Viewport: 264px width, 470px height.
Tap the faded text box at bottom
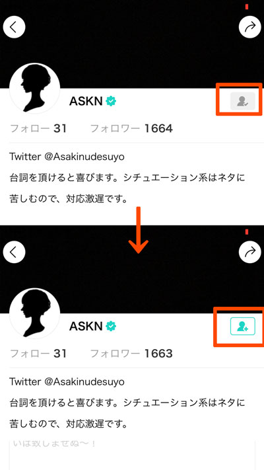tap(132, 454)
